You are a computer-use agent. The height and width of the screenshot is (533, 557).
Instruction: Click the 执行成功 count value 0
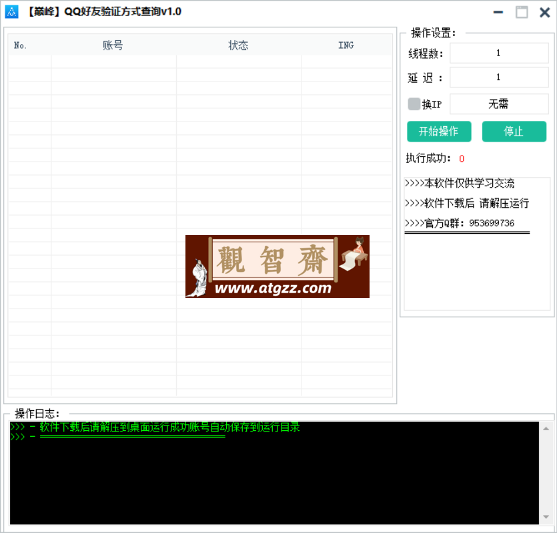coord(462,158)
